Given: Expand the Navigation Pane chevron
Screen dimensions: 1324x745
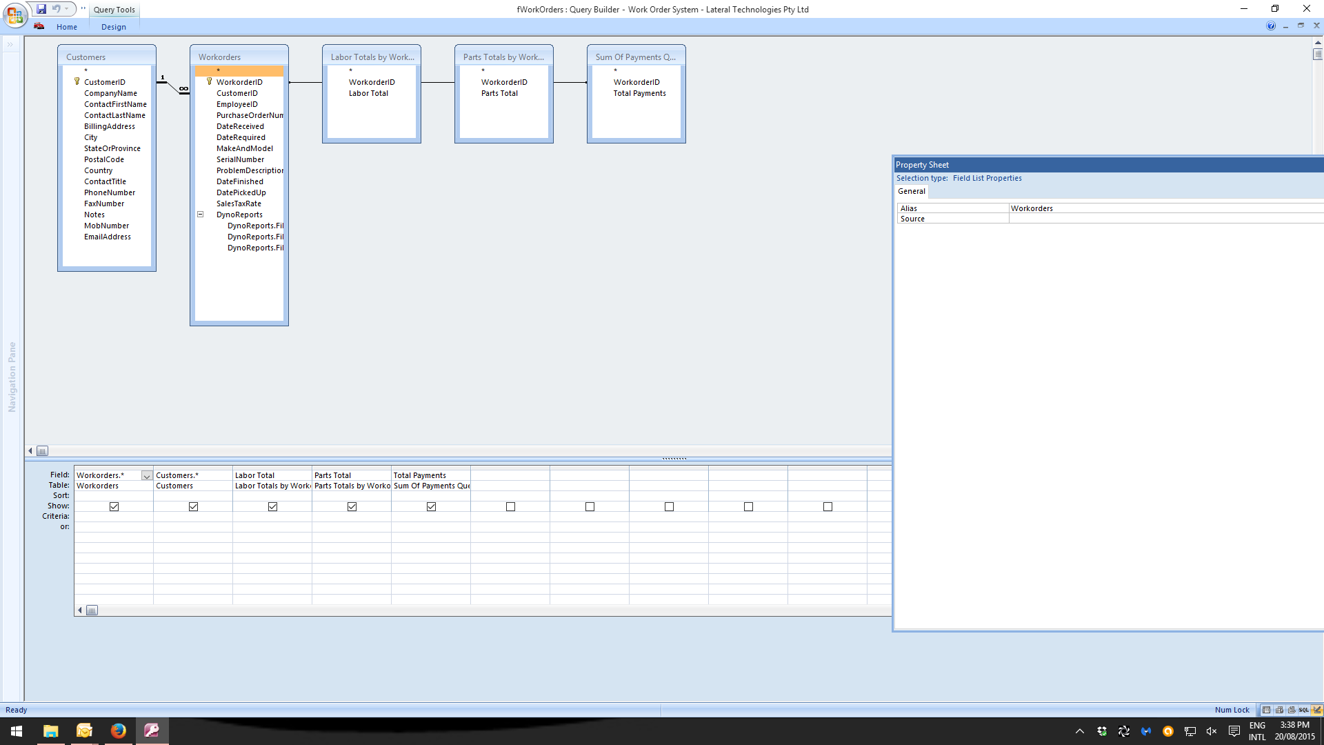Looking at the screenshot, I should click(x=10, y=45).
